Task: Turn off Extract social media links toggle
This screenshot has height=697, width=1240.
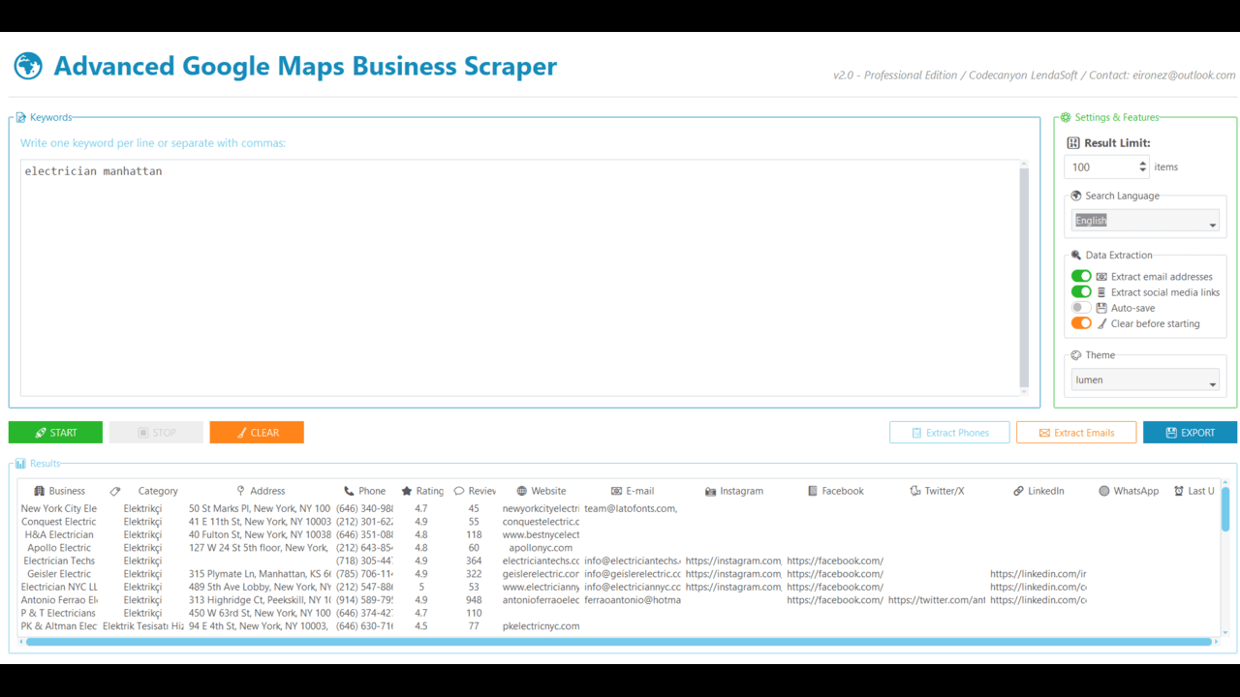Action: [x=1081, y=291]
